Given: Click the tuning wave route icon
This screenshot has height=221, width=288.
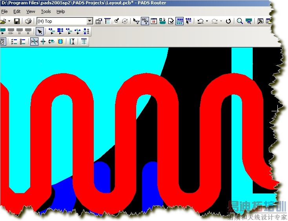Looking at the screenshot, I should (x=78, y=31).
